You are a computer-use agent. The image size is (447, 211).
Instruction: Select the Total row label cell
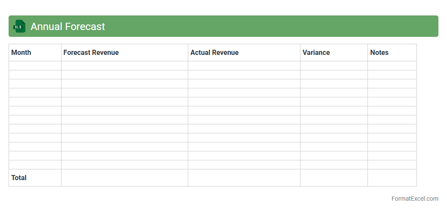19,178
